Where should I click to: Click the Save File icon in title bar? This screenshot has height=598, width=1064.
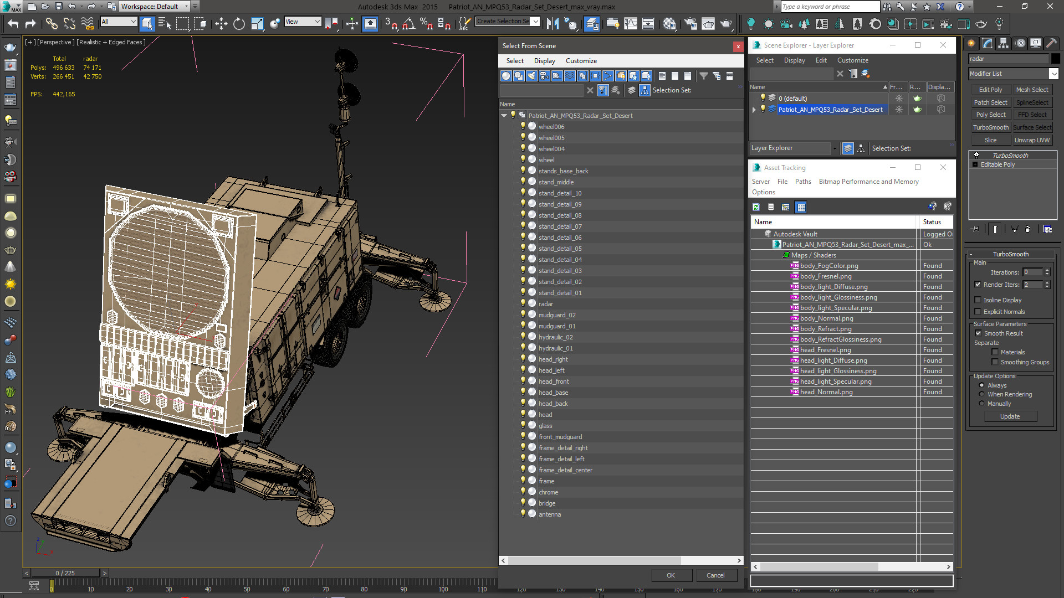point(59,7)
